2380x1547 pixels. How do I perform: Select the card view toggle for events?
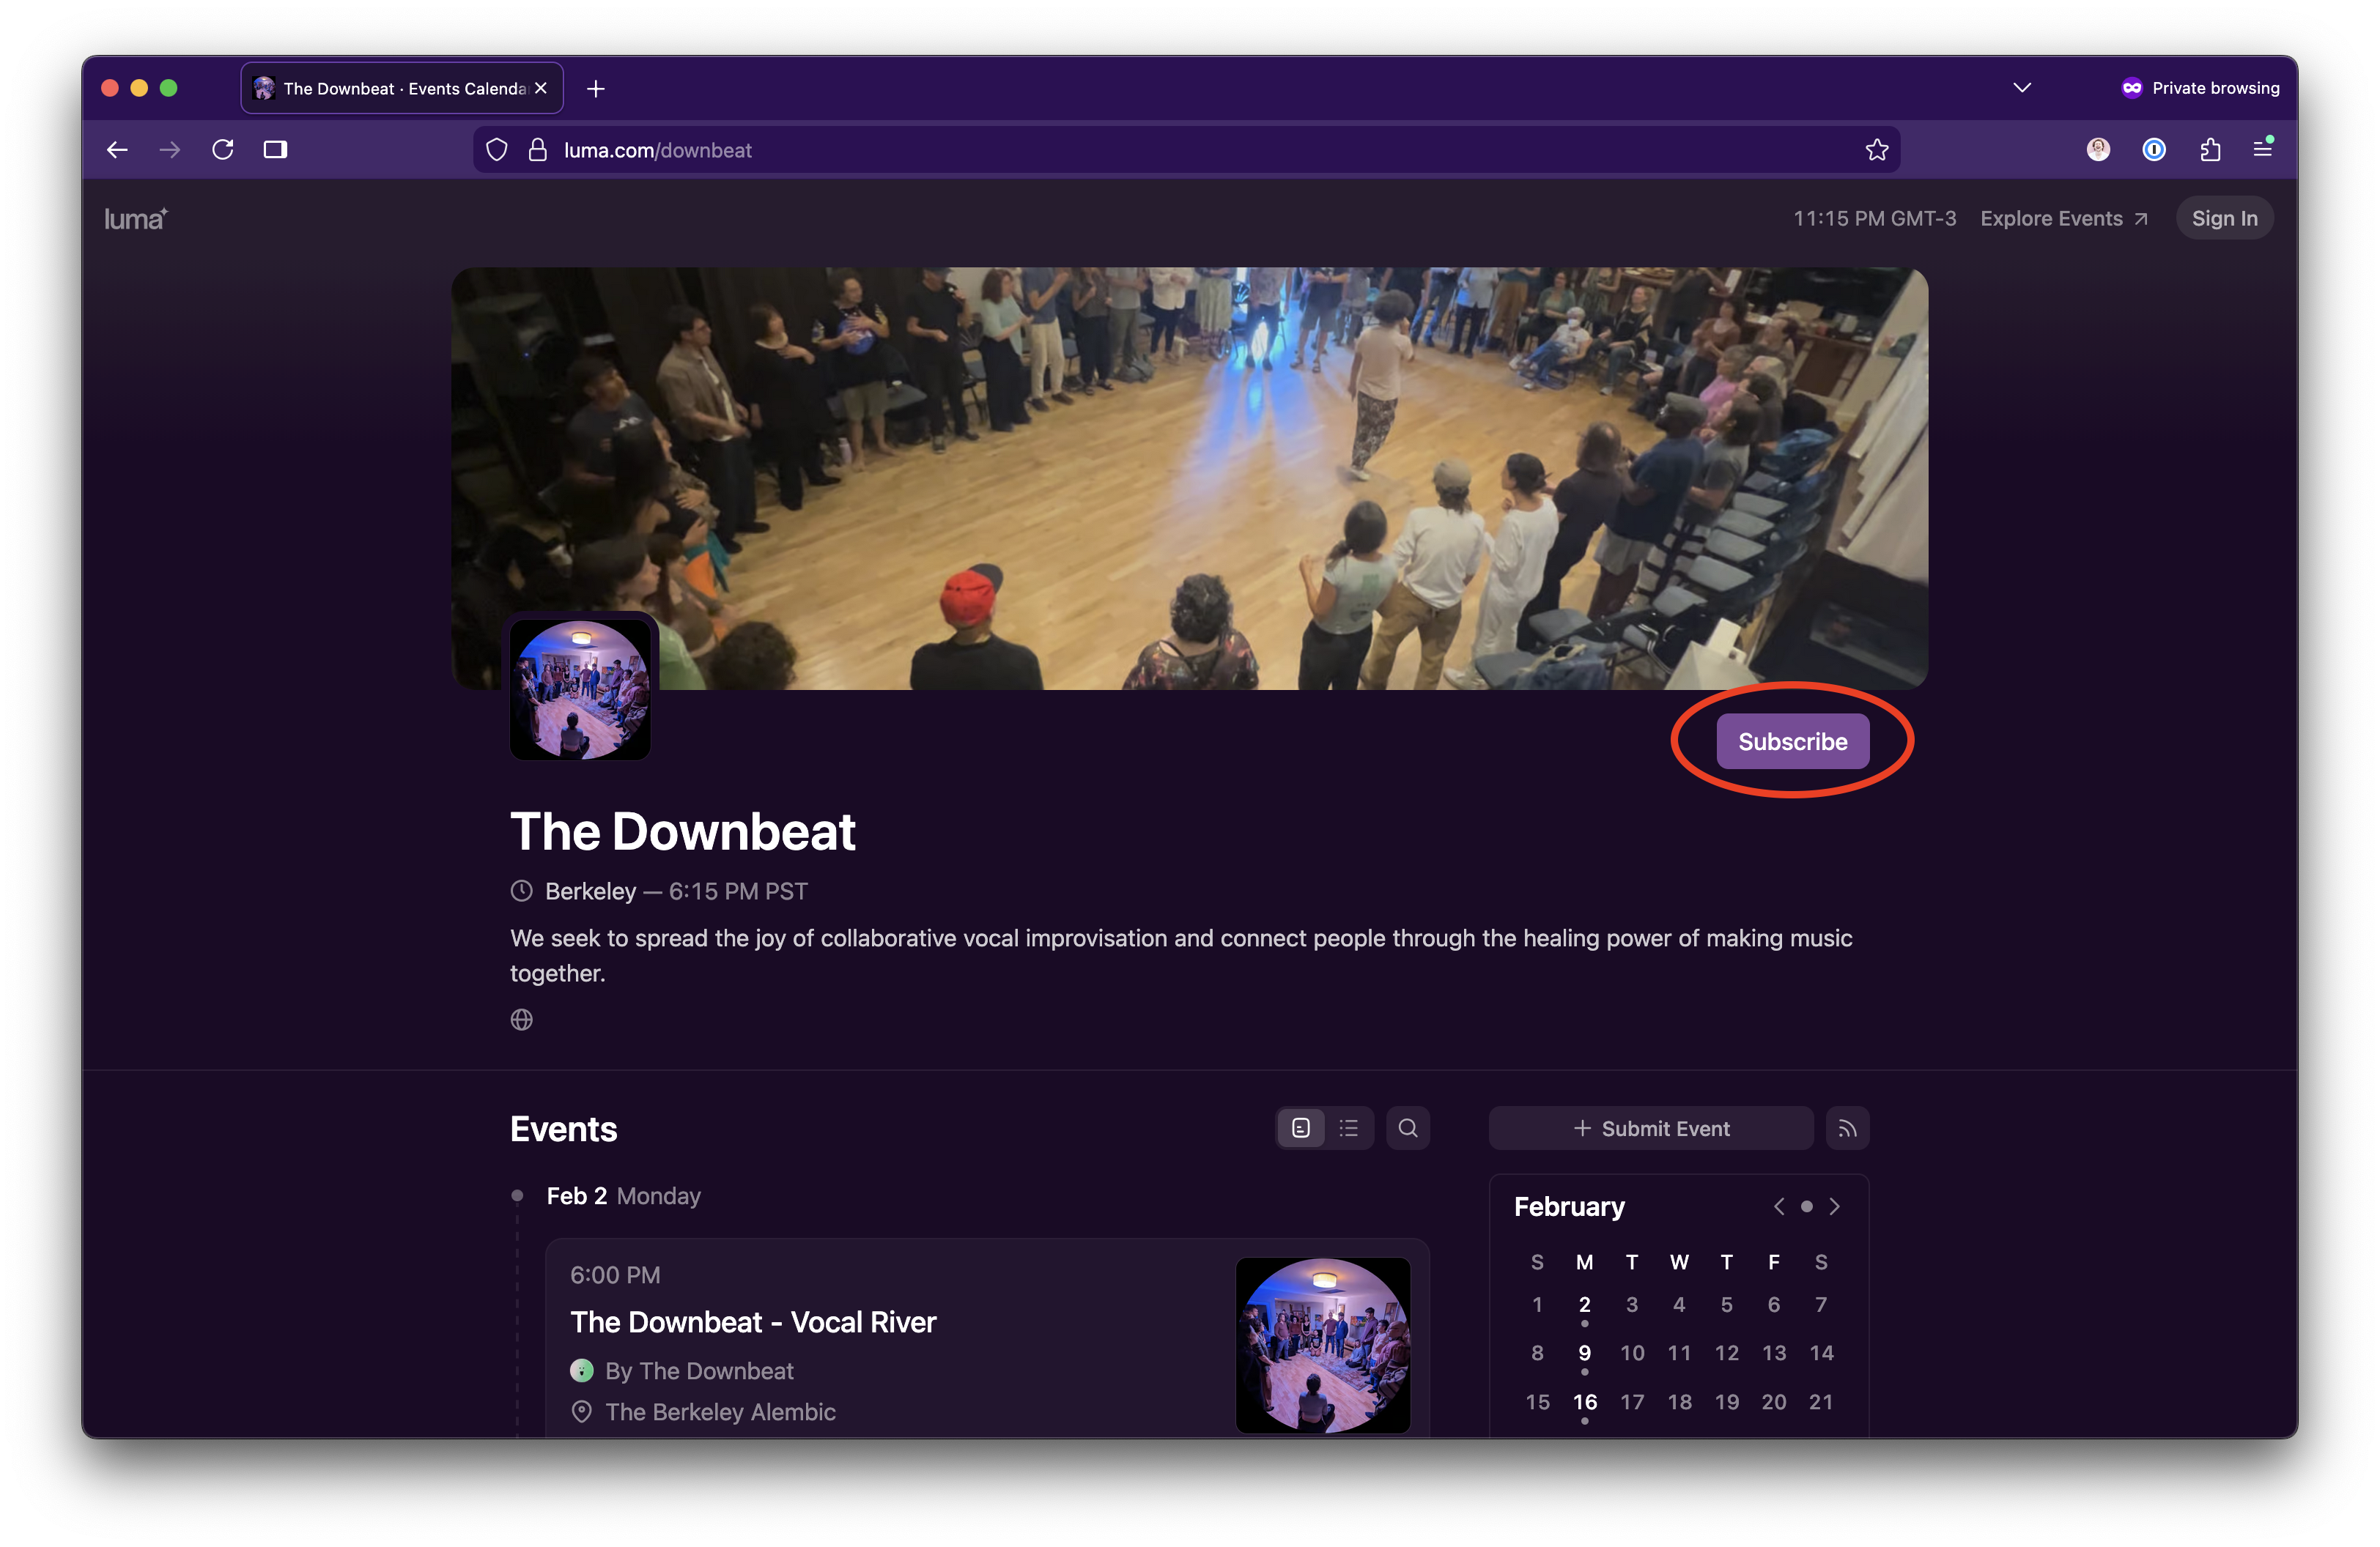pyautogui.click(x=1299, y=1127)
